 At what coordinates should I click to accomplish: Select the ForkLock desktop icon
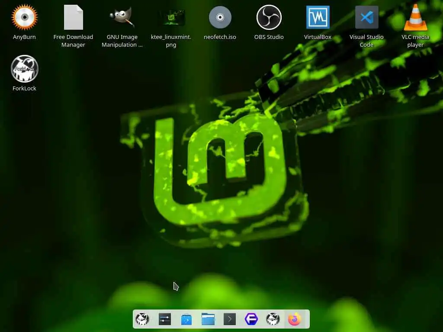pos(24,69)
